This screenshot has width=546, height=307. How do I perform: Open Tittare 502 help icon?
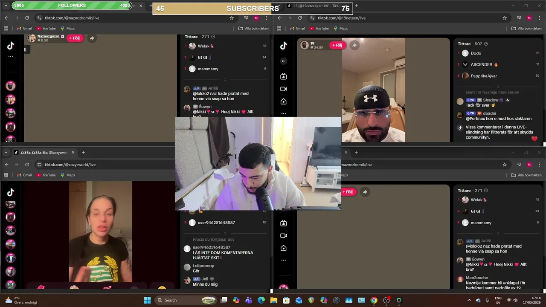[x=486, y=44]
